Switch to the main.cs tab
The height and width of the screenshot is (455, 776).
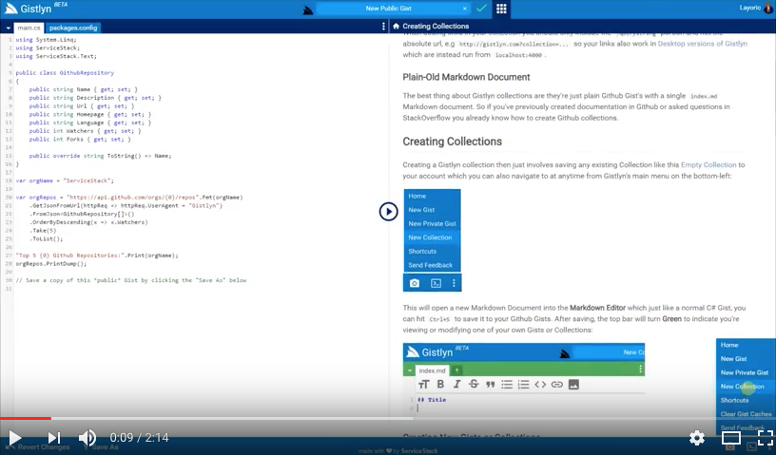29,28
